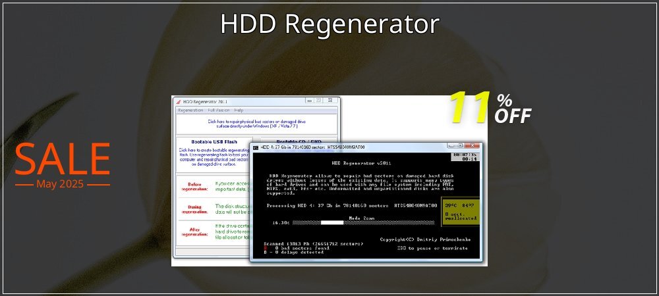Close the HDD 4 console window
The height and width of the screenshot is (296, 659).
coord(473,146)
